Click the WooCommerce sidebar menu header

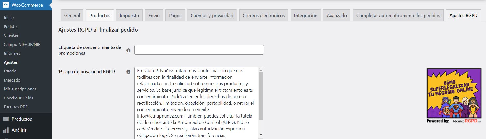tap(26, 5)
